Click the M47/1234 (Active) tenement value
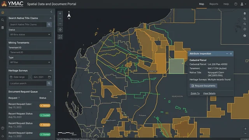Viewport: 249px width, 140px height. tap(217, 68)
